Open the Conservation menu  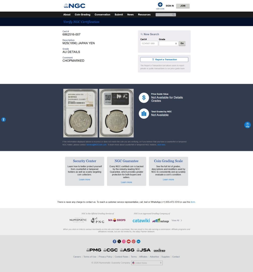pos(102,15)
